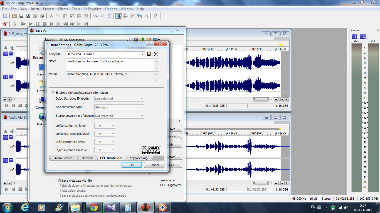Create a new file via toolbar icon
Screen dimensions: 380x213
(x=5, y=16)
